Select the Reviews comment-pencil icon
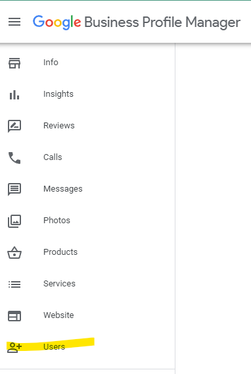Image resolution: width=251 pixels, height=374 pixels. pos(14,126)
